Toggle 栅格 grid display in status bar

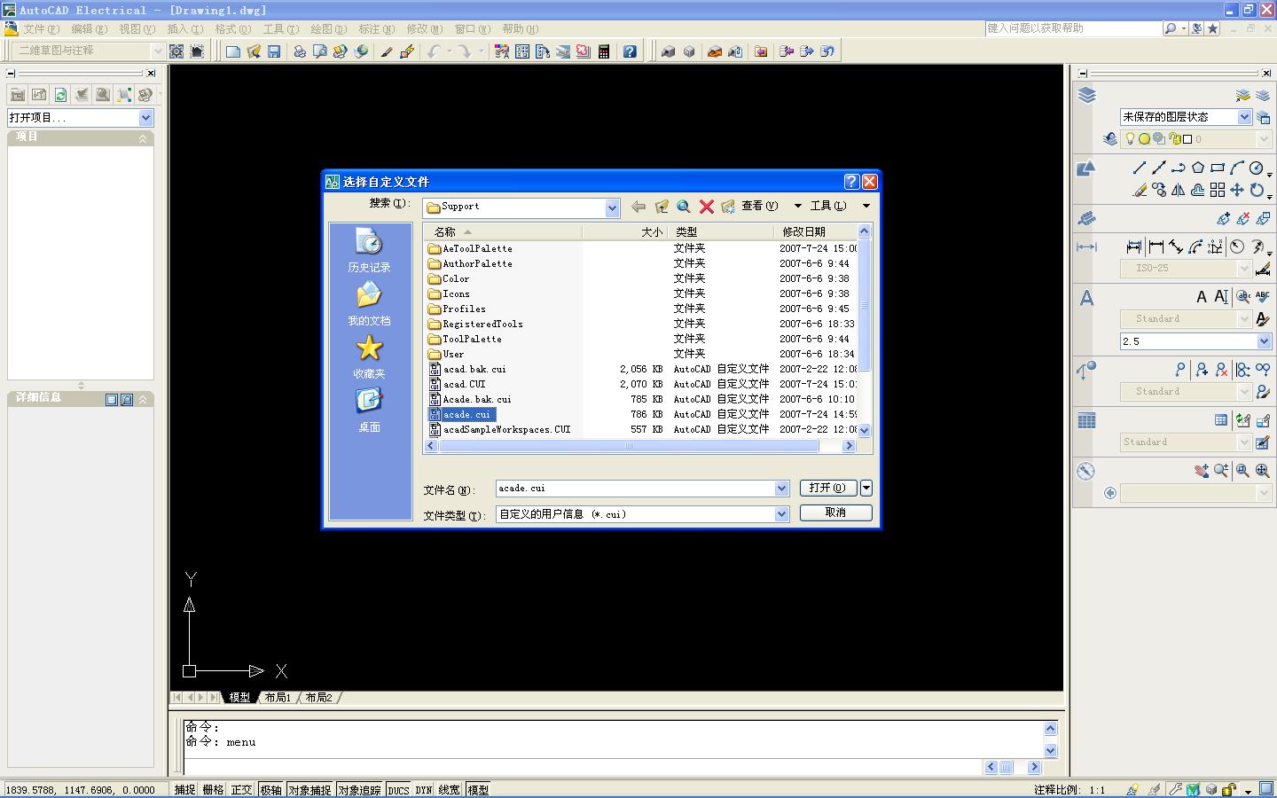[x=213, y=789]
